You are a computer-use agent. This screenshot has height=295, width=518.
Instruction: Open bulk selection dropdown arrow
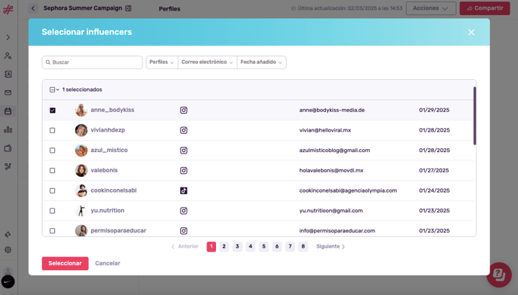57,90
